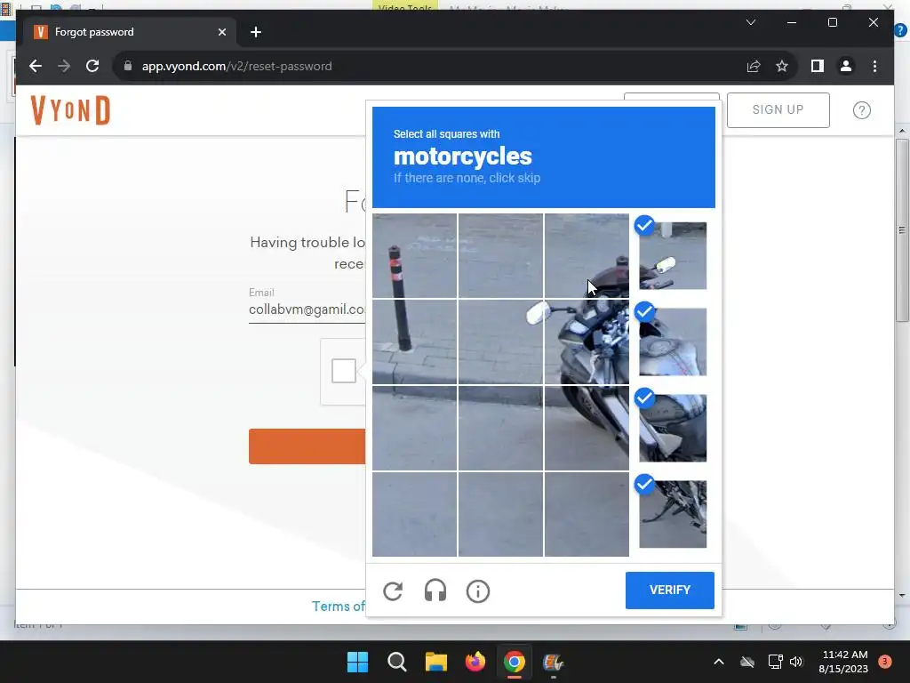
Task: Open volume control in tray
Action: tap(796, 662)
